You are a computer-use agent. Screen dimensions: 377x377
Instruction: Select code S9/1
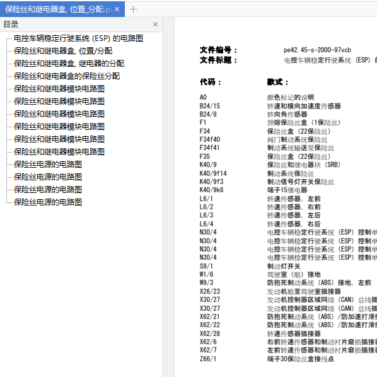pyautogui.click(x=206, y=266)
